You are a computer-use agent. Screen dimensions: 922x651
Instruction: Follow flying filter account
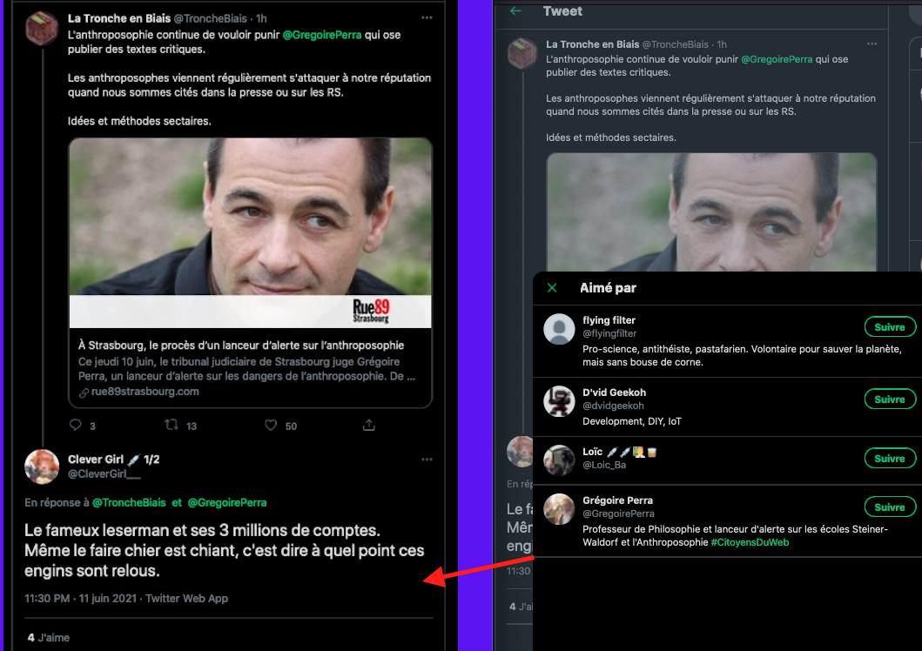(889, 327)
